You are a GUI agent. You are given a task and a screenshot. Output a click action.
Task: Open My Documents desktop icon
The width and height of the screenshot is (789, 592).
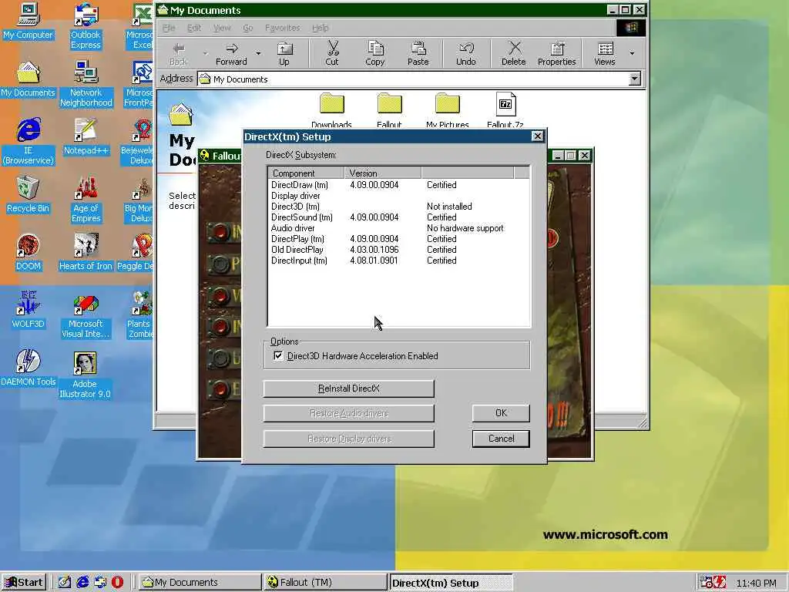(28, 79)
